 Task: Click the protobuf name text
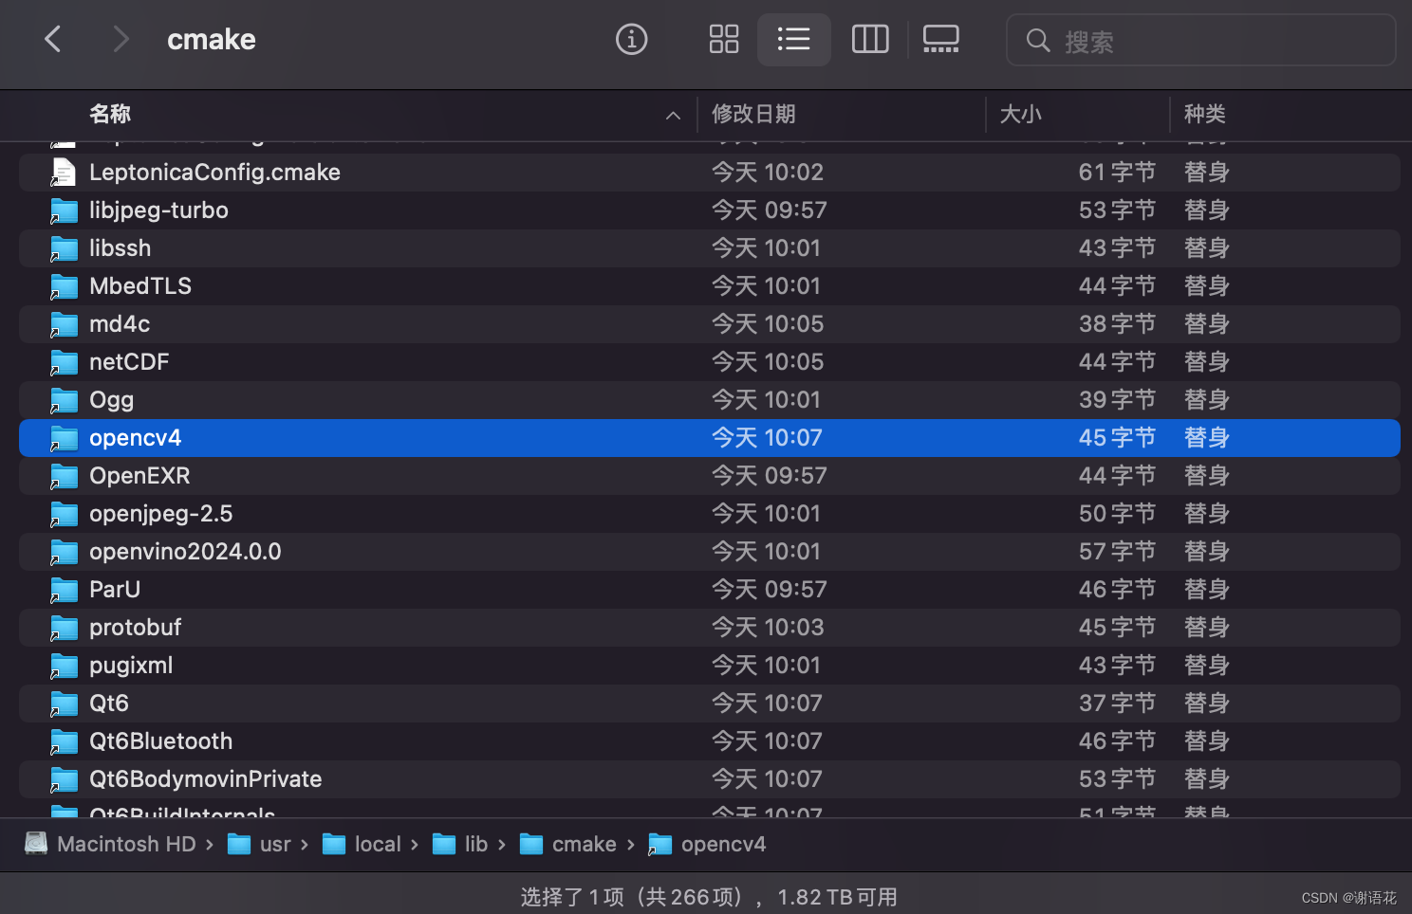(x=135, y=628)
